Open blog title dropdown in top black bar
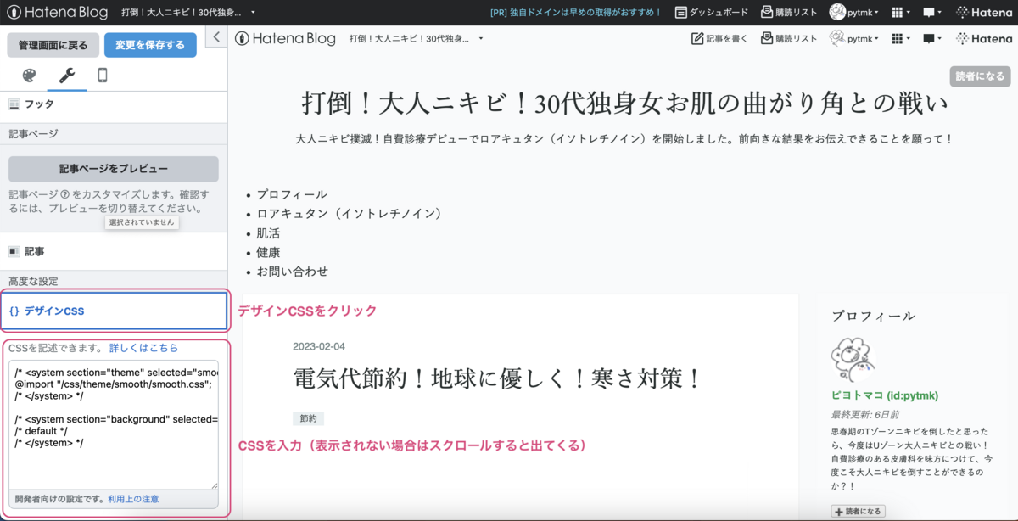Viewport: 1018px width, 521px height. click(189, 13)
